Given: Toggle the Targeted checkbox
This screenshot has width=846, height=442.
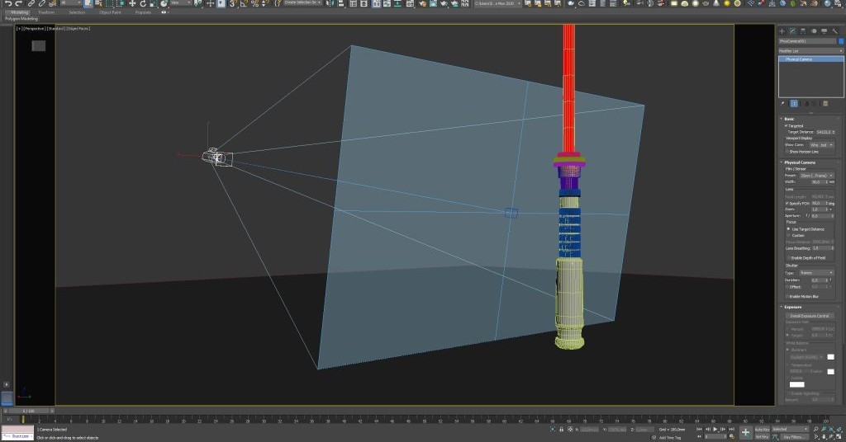Looking at the screenshot, I should (786, 126).
